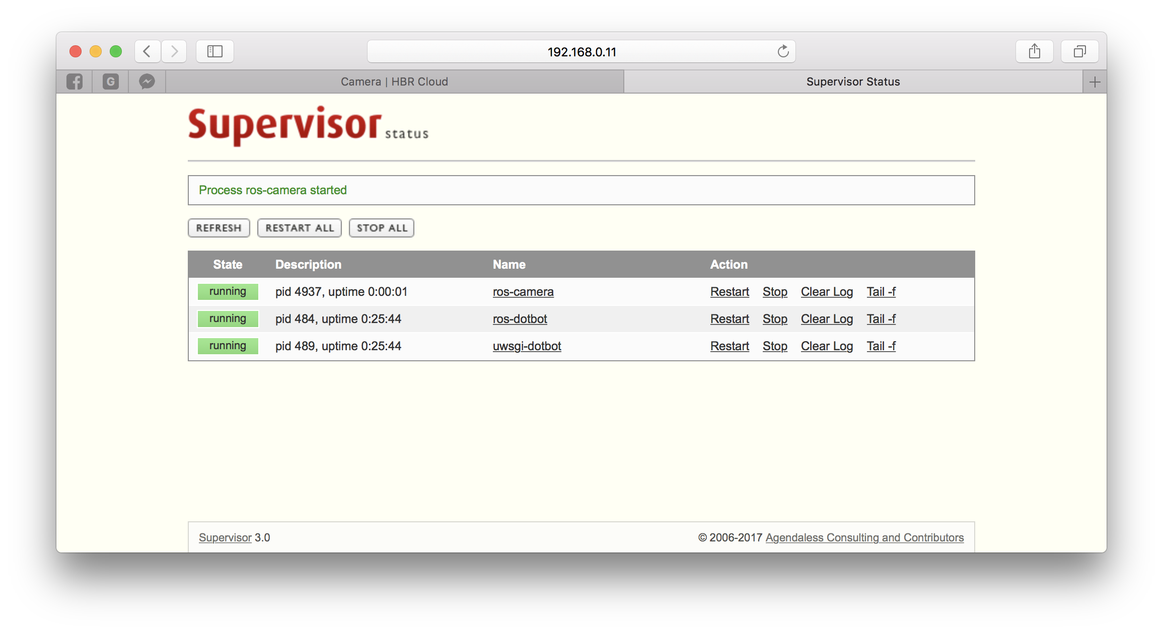Image resolution: width=1163 pixels, height=633 pixels.
Task: Clear Log for ros-camera
Action: 827,291
